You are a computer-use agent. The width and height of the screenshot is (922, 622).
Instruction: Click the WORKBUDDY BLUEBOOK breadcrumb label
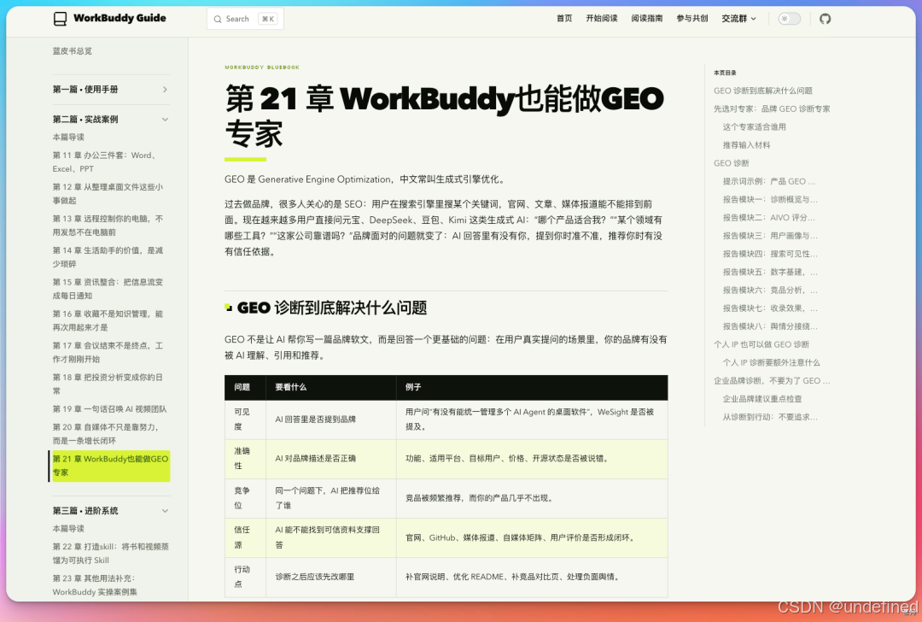262,67
